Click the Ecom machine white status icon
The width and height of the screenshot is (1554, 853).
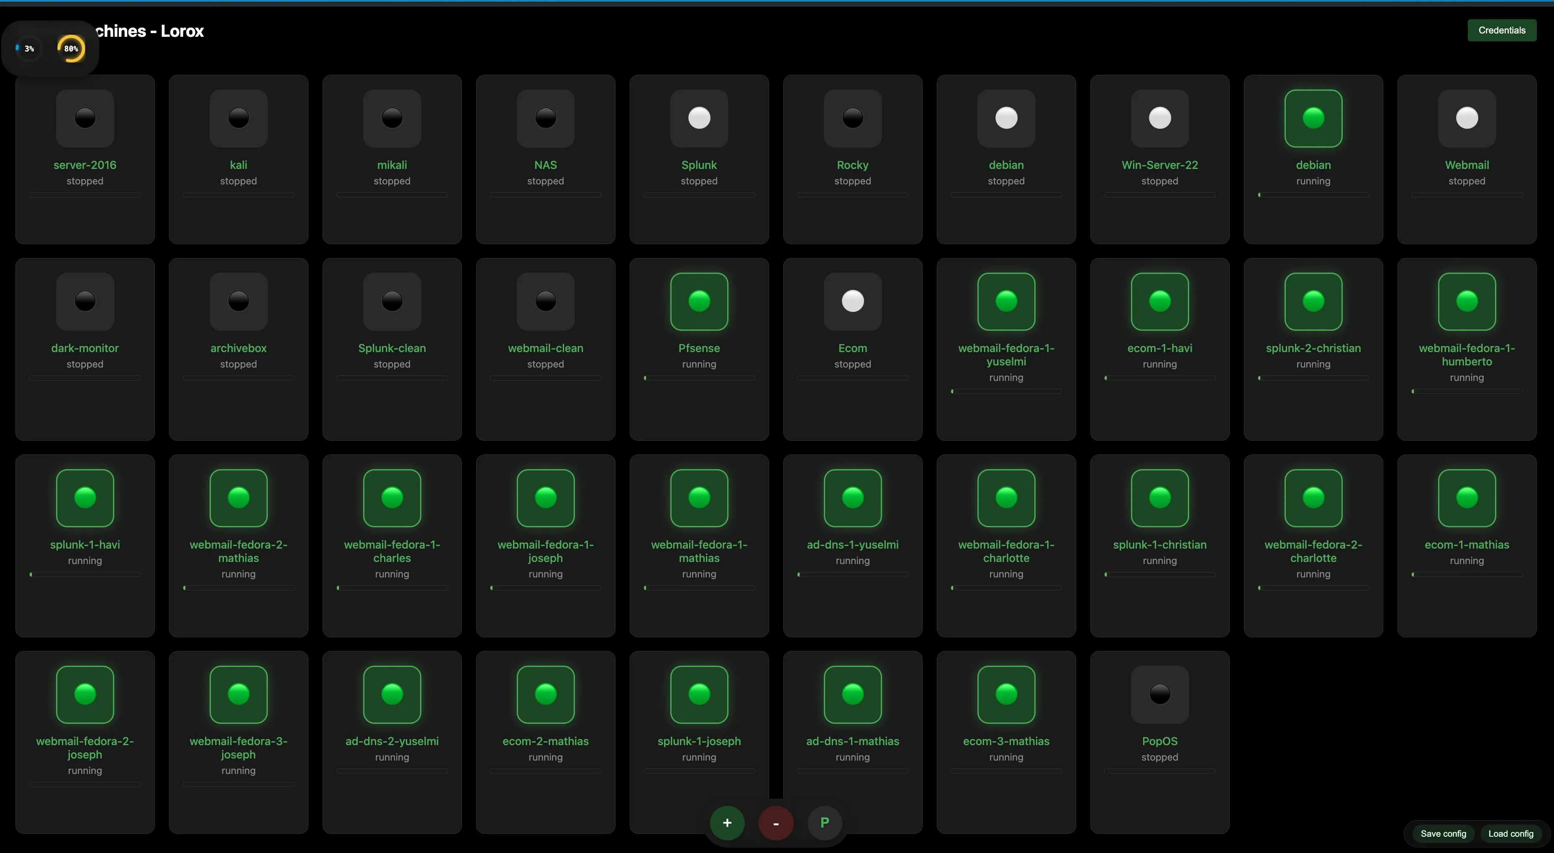[x=852, y=301]
